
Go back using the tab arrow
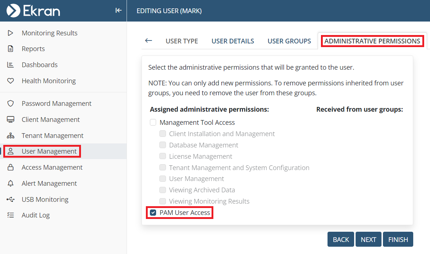click(x=148, y=41)
